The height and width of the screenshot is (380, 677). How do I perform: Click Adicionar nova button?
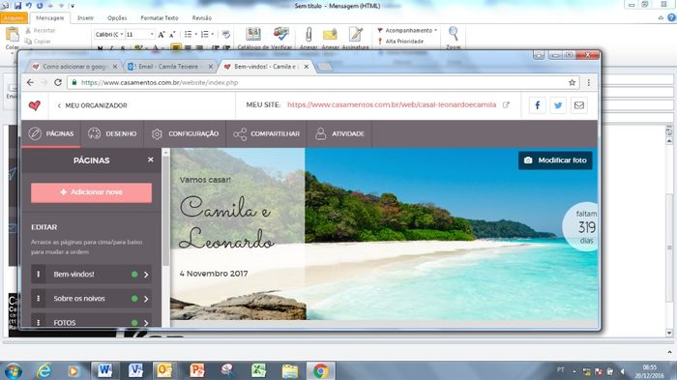[x=91, y=192]
